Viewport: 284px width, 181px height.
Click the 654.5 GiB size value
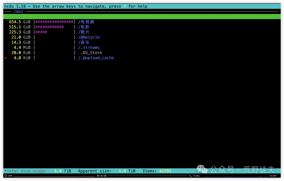point(20,22)
